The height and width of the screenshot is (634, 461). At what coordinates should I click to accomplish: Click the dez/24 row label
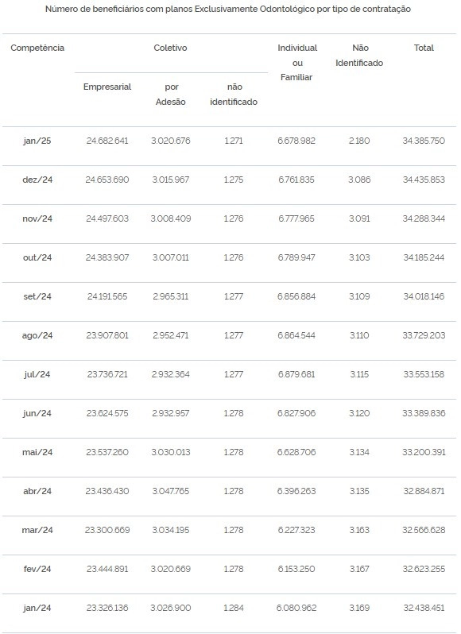coord(37,180)
